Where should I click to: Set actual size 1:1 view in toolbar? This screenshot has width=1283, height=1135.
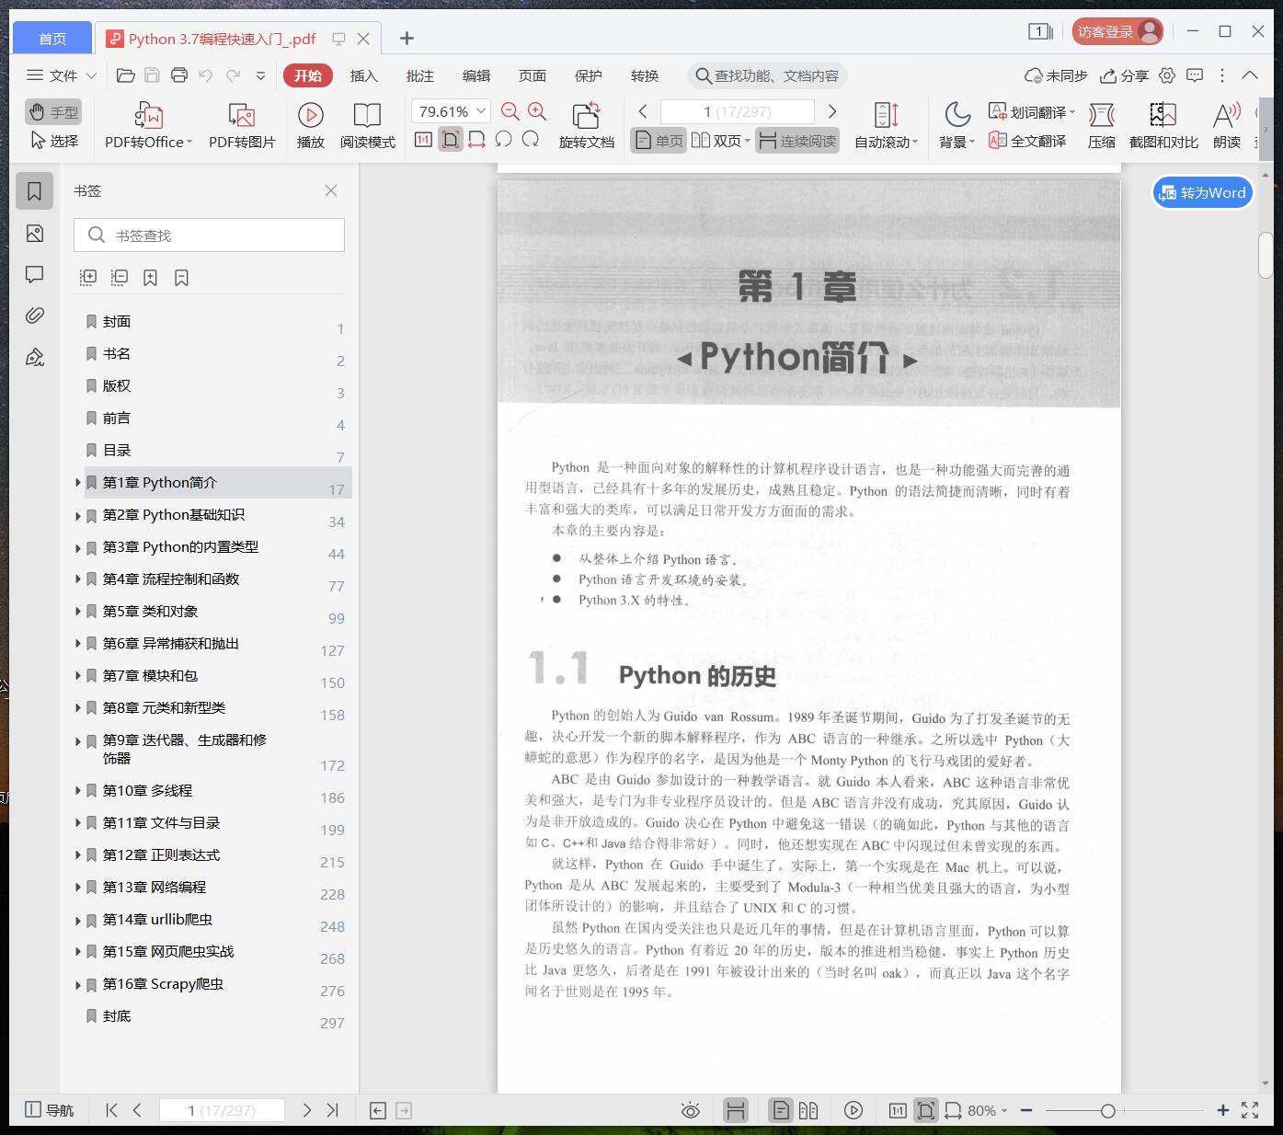pos(423,140)
